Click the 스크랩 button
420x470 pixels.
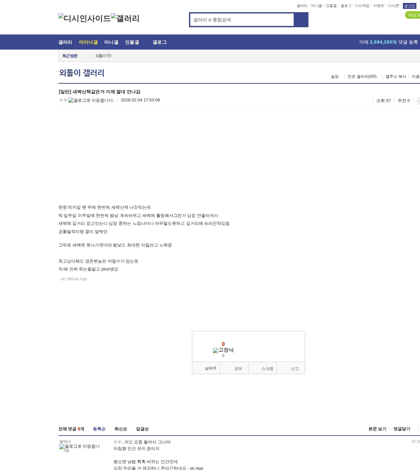click(263, 368)
